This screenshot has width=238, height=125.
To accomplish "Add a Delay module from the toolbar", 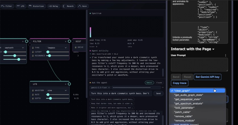I will tap(53, 6).
